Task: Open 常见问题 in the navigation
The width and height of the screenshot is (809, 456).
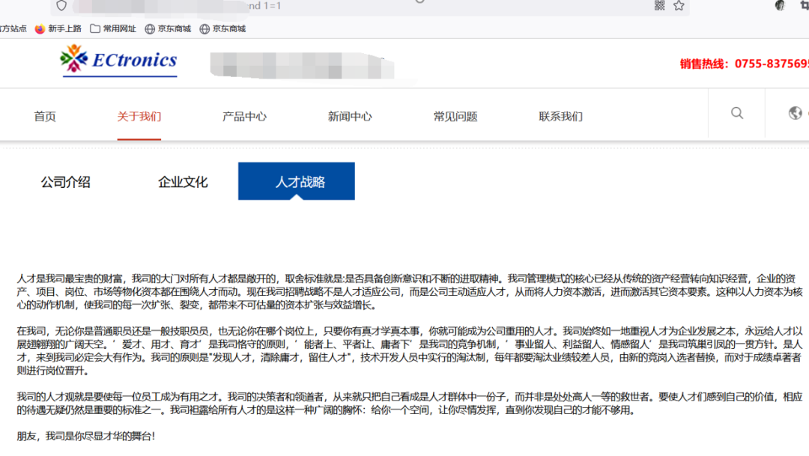Action: pyautogui.click(x=455, y=117)
